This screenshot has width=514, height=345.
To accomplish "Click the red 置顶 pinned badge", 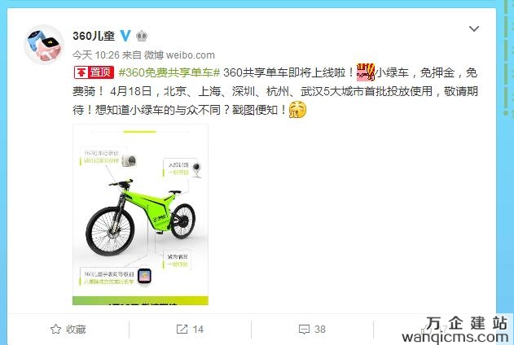I will click(x=94, y=72).
